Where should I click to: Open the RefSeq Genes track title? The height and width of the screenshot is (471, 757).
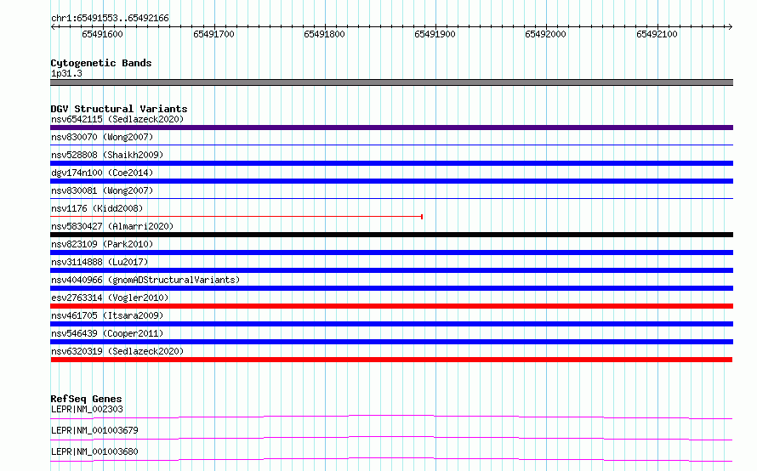click(86, 399)
